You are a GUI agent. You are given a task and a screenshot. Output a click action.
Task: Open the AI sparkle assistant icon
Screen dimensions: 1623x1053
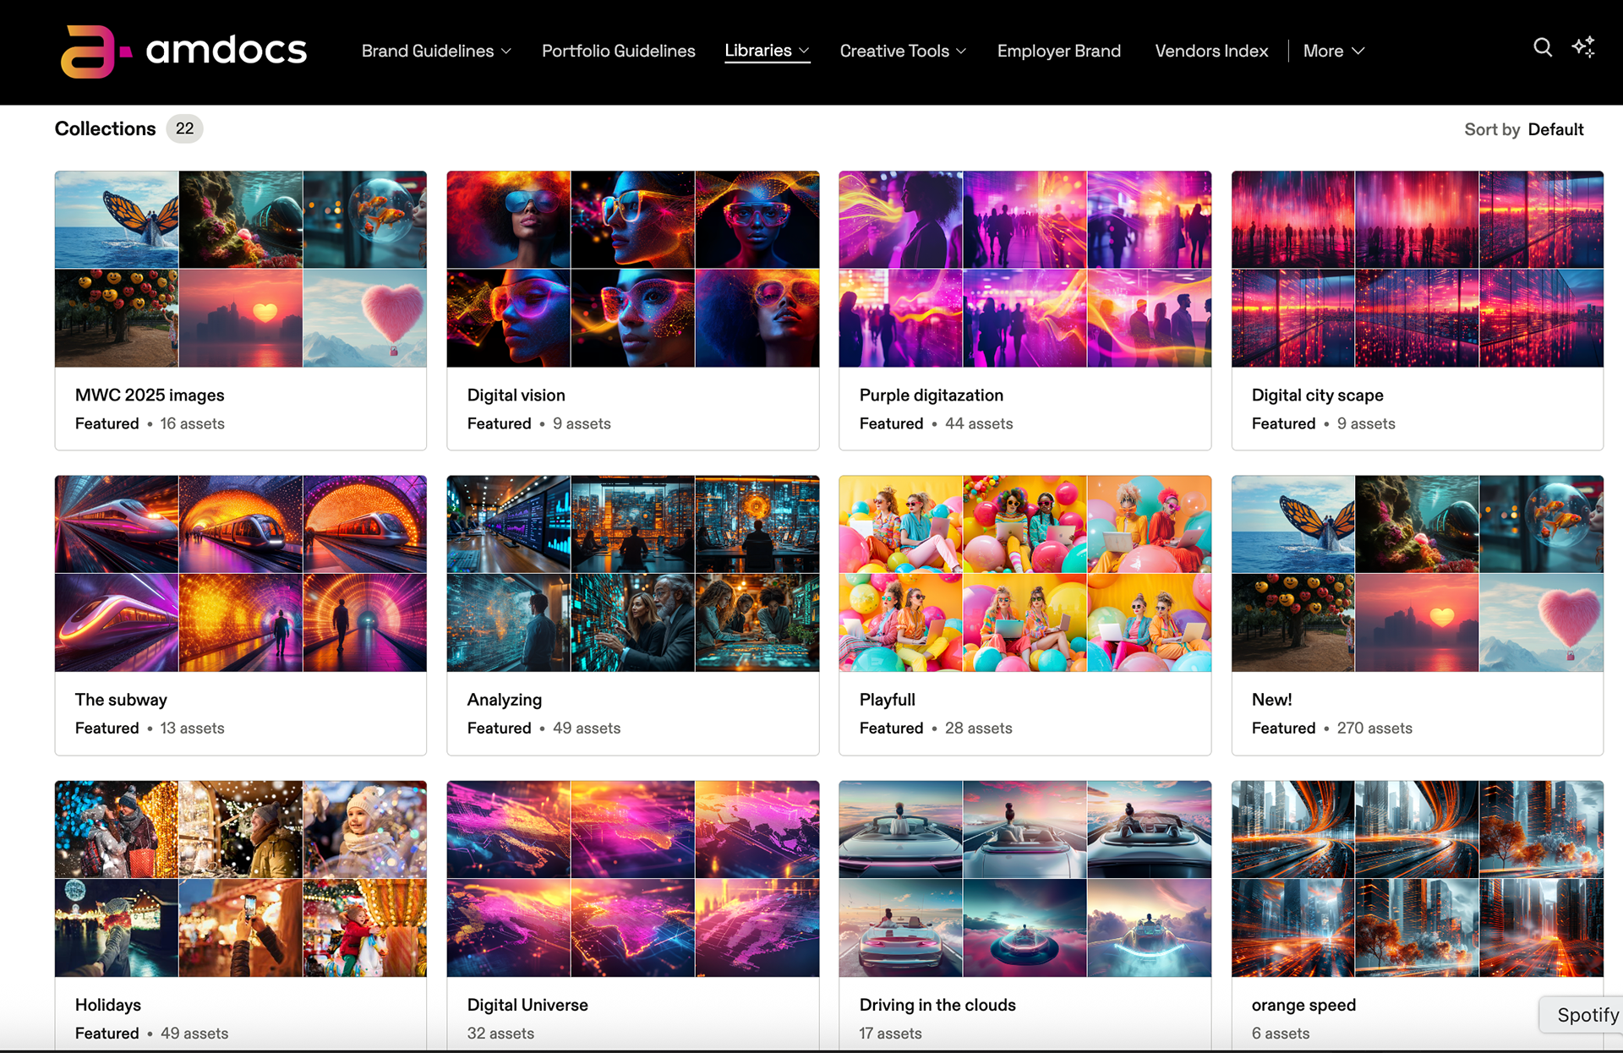(1583, 48)
